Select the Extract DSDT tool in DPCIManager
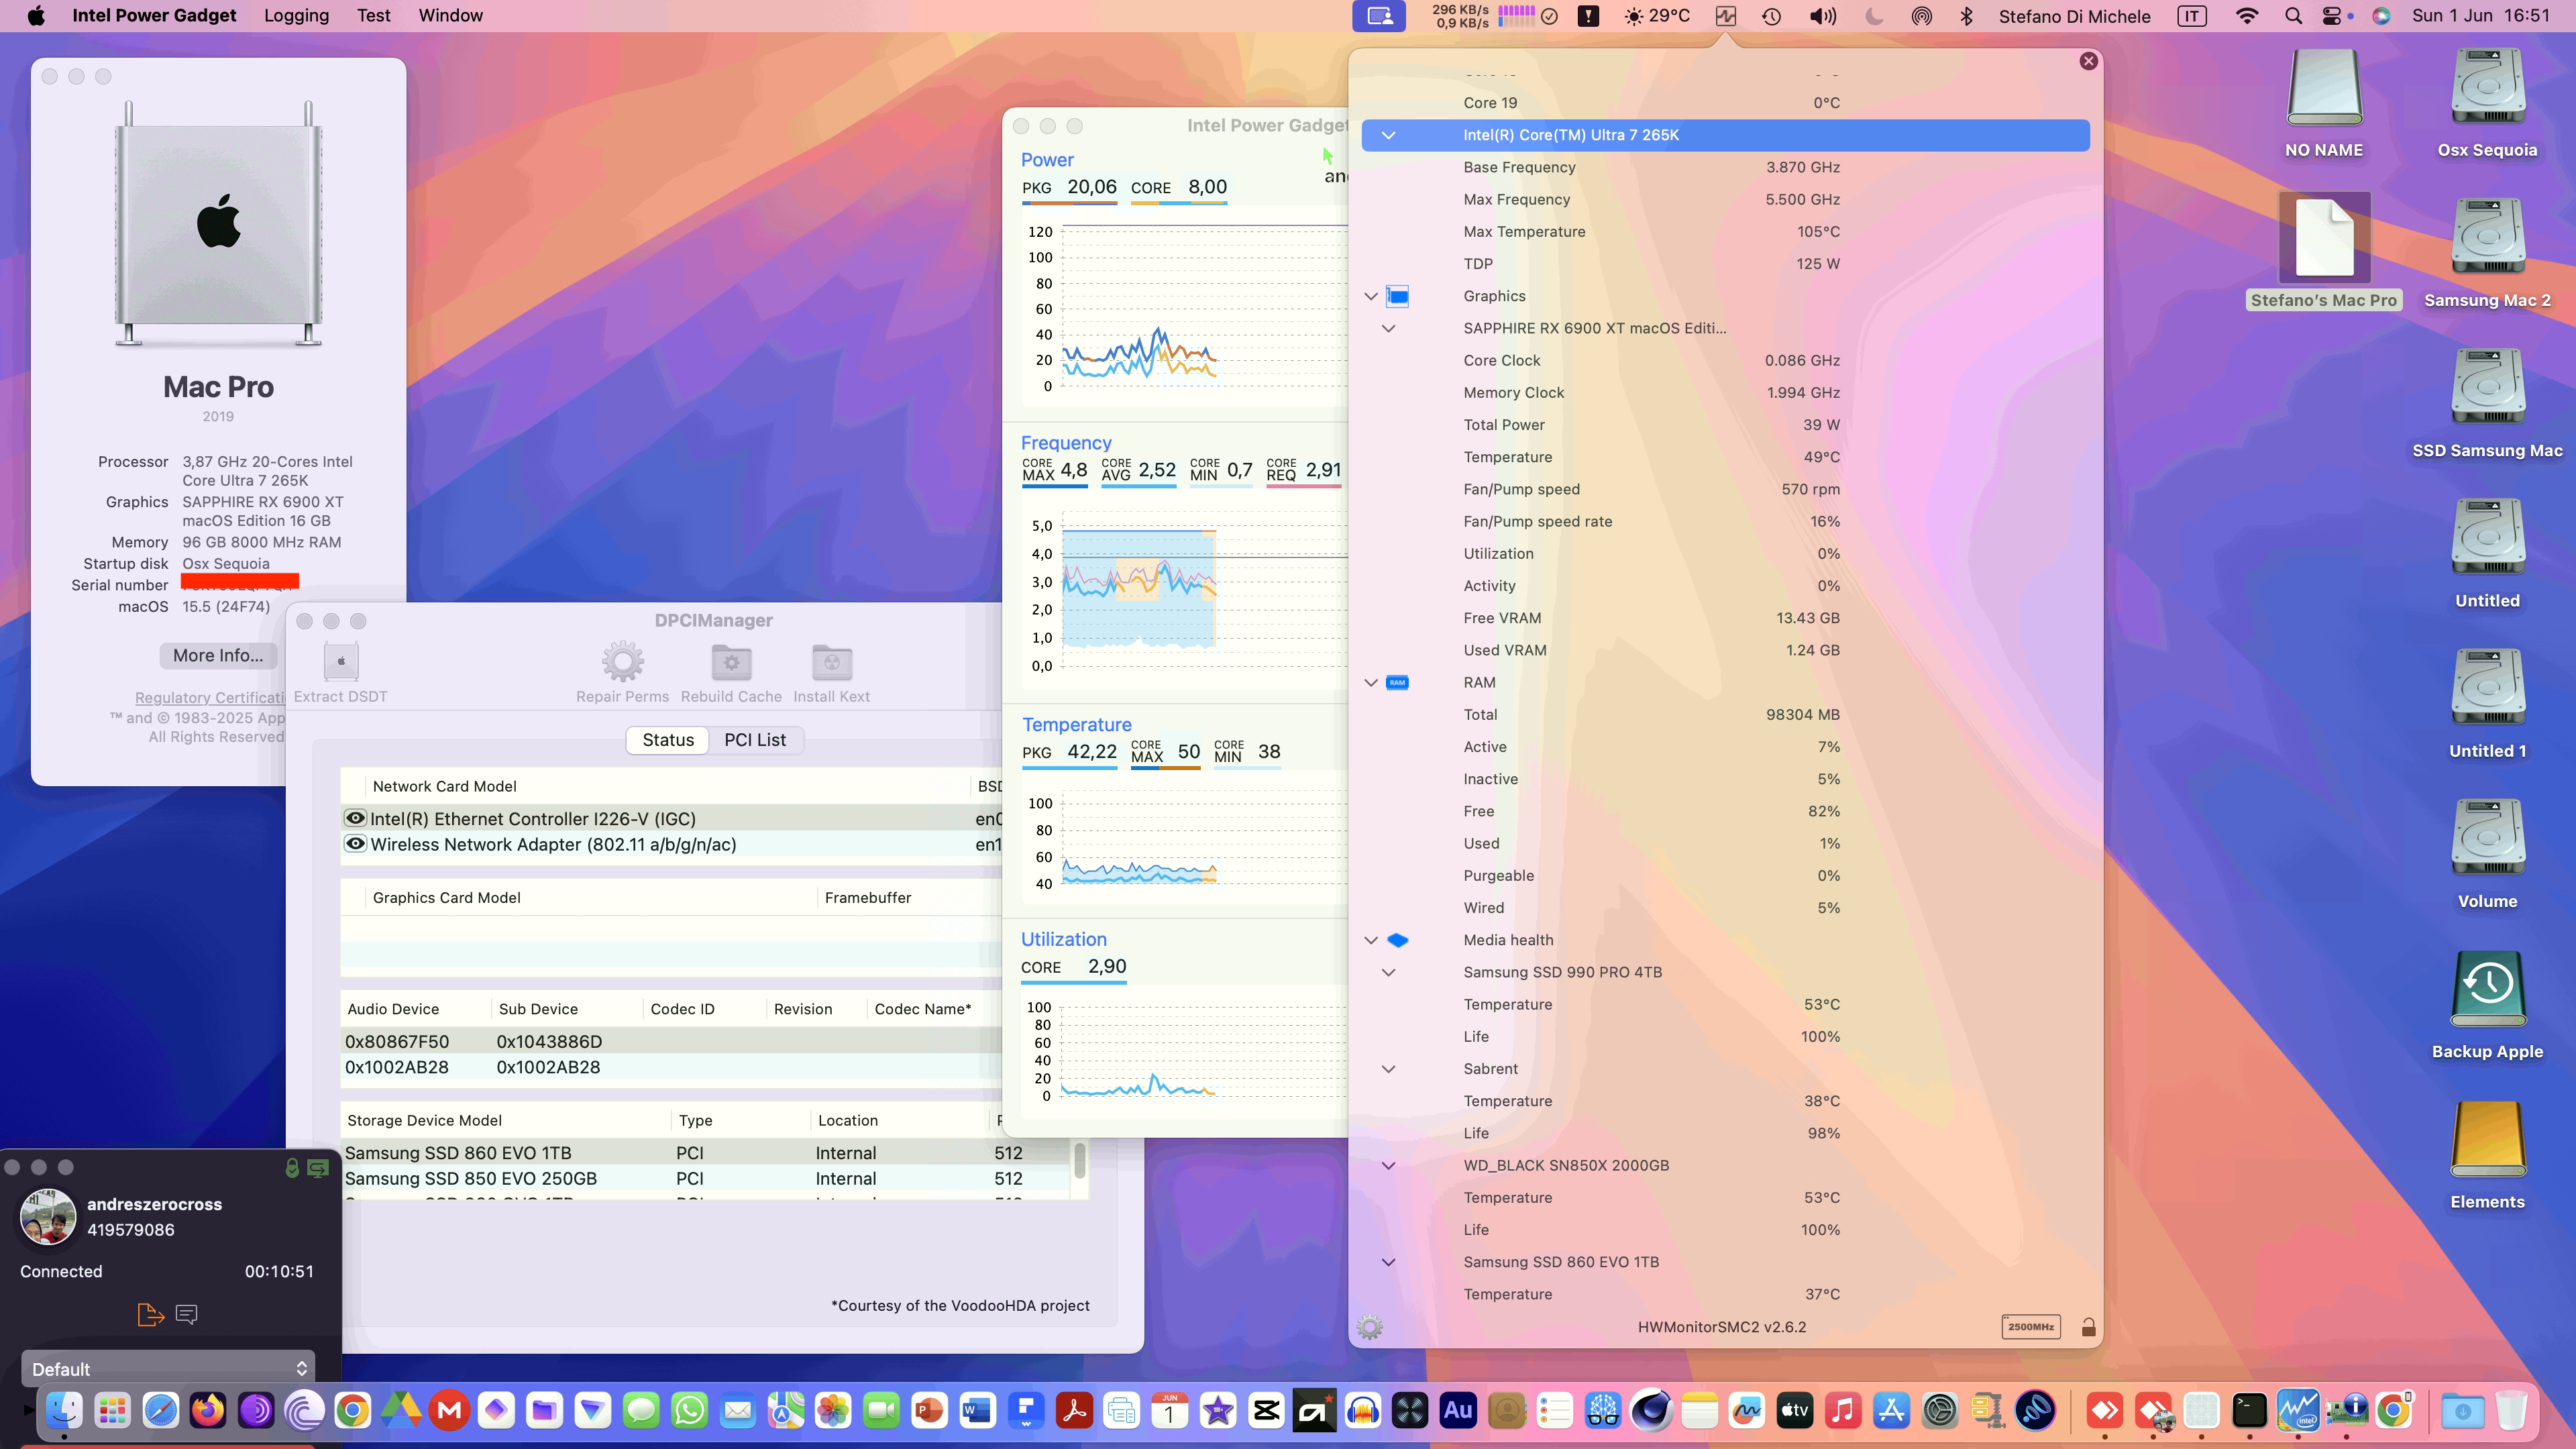Viewport: 2576px width, 1449px height. point(340,661)
